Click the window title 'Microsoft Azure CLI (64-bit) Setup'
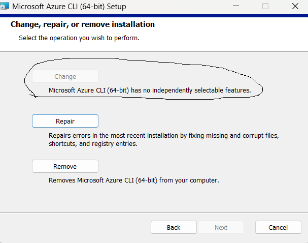 69,7
